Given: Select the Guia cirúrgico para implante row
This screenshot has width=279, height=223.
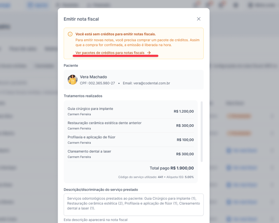Looking at the screenshot, I should 131,111.
